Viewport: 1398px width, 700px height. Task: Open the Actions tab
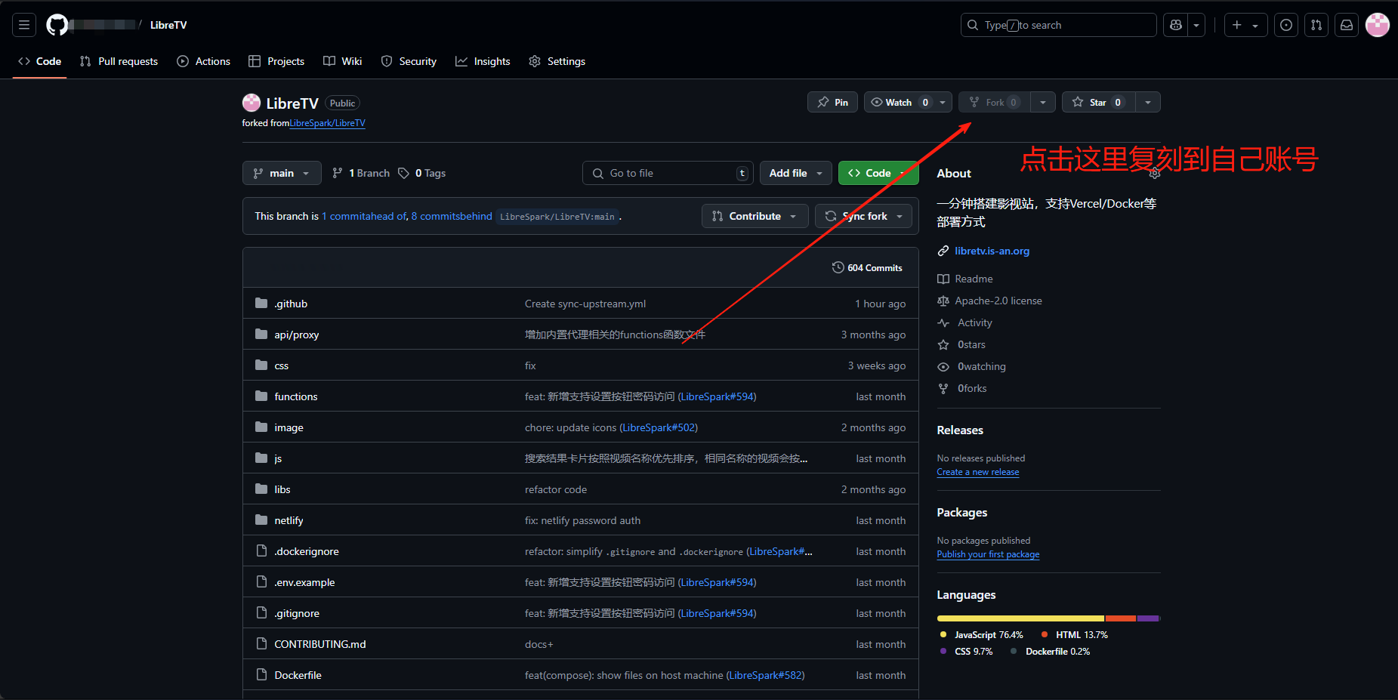tap(203, 61)
